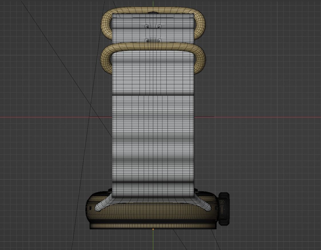This screenshot has width=321, height=250.
Task: Click the watch crown on the right side
Action: point(224,209)
